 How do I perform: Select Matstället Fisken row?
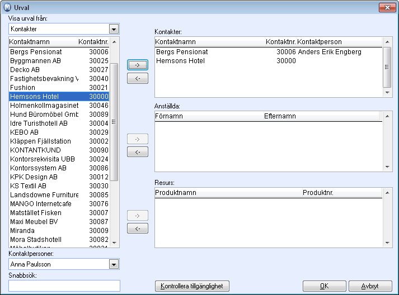coord(59,213)
